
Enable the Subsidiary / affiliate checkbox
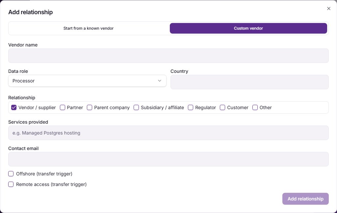[136, 107]
